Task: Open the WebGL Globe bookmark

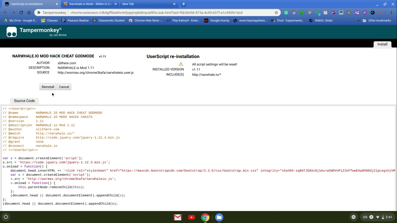Action: click(321, 20)
